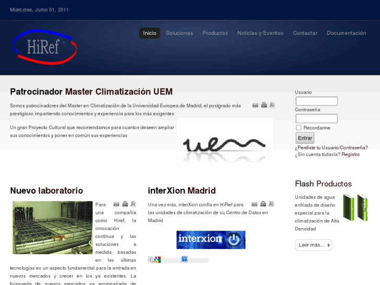Image resolution: width=380 pixels, height=285 pixels.
Task: Print the Nuevo laboratorio article
Action: (125, 204)
